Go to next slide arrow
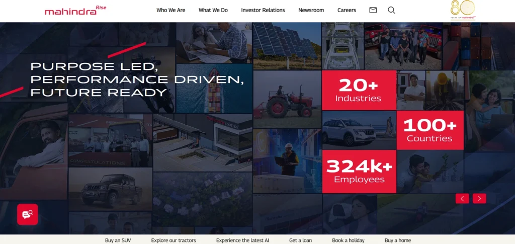This screenshot has width=515, height=244. (479, 198)
